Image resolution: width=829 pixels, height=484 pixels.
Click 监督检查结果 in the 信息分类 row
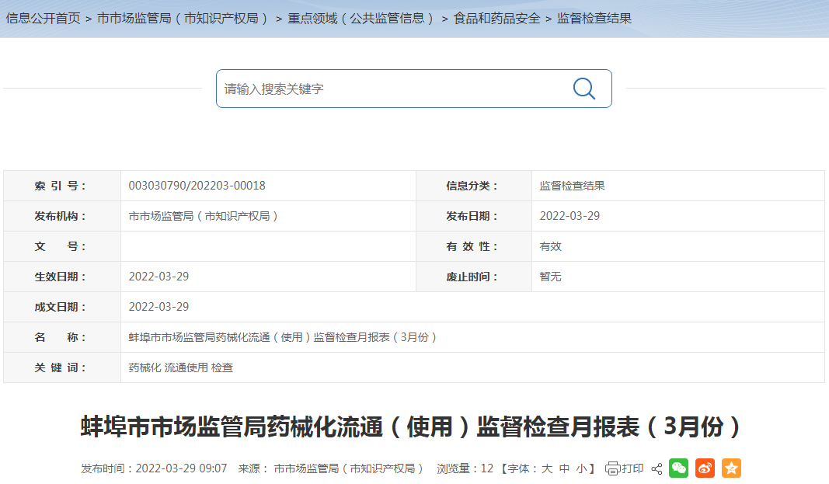pyautogui.click(x=572, y=186)
